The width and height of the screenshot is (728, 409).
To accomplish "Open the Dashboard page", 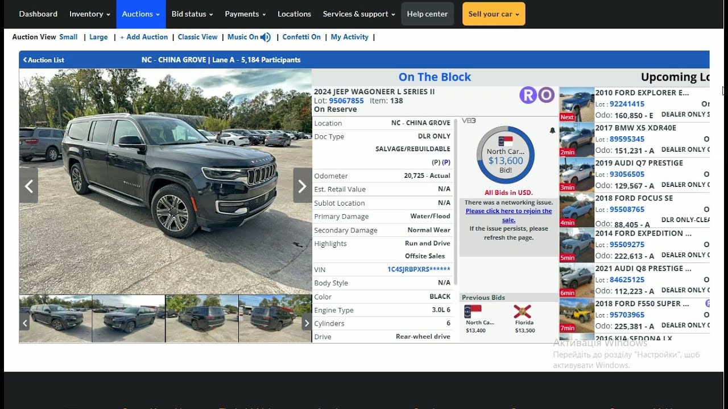I will 38,14.
